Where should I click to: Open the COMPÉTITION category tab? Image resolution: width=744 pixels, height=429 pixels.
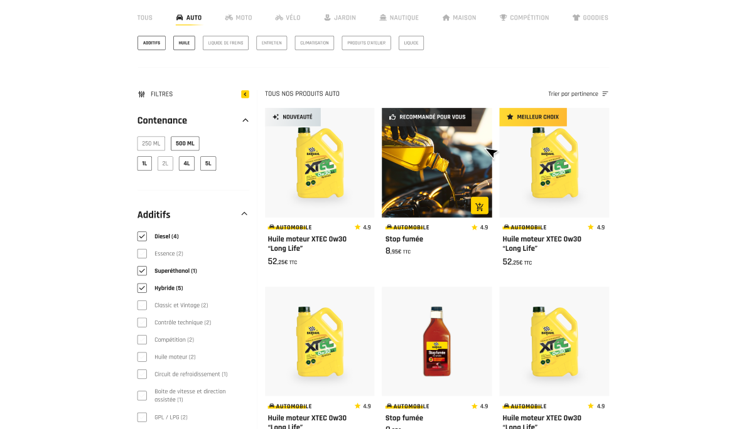tap(524, 18)
